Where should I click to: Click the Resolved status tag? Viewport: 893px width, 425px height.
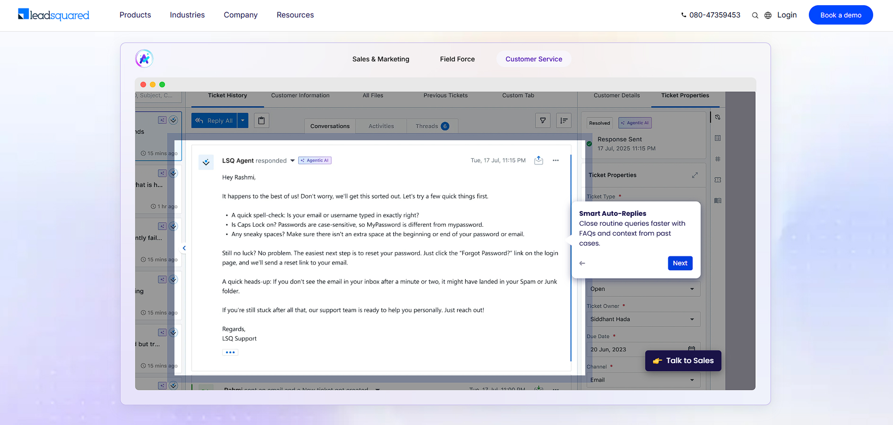599,123
